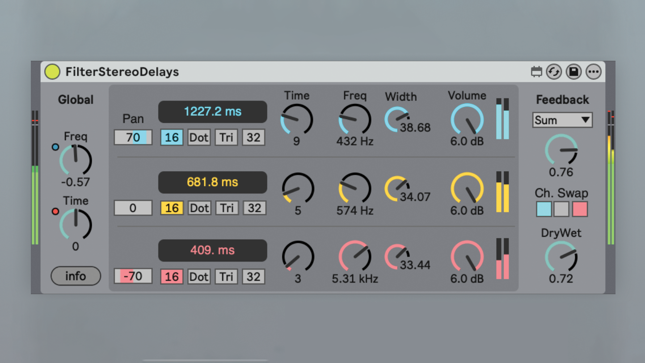Activate the 32 division on the third delay
The image size is (645, 363).
click(x=253, y=276)
